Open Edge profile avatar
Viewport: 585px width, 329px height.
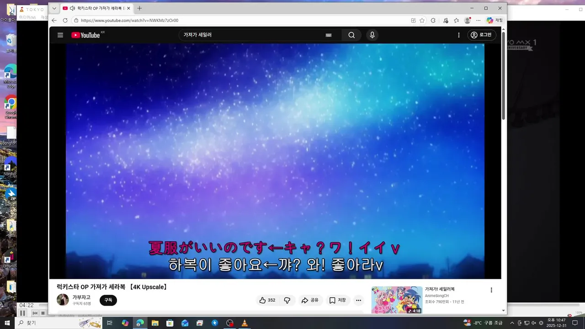[467, 21]
